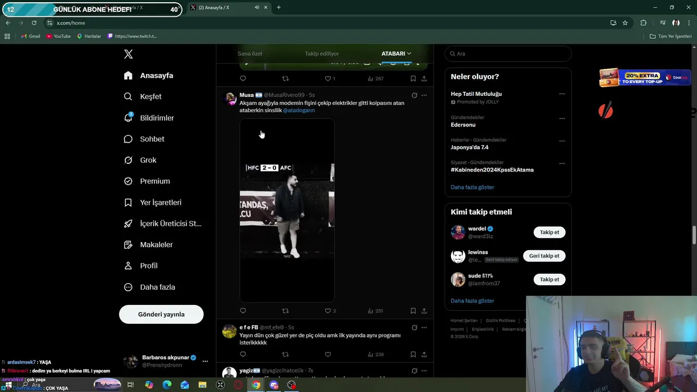697x392 pixels.
Task: Open @atadogann mention link
Action: [x=299, y=111]
